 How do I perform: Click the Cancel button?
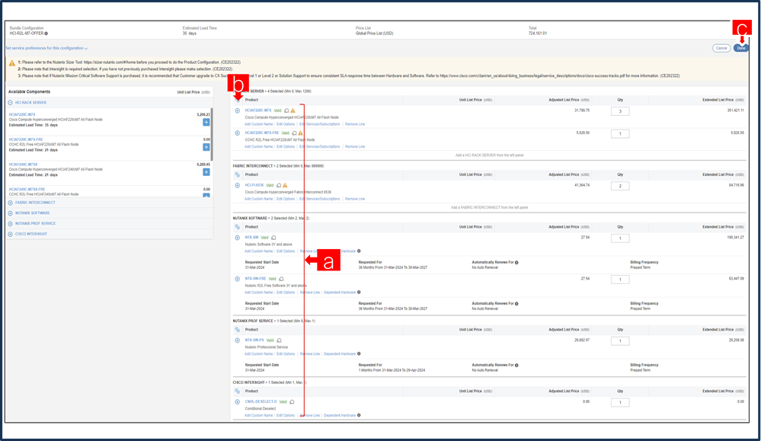point(721,48)
